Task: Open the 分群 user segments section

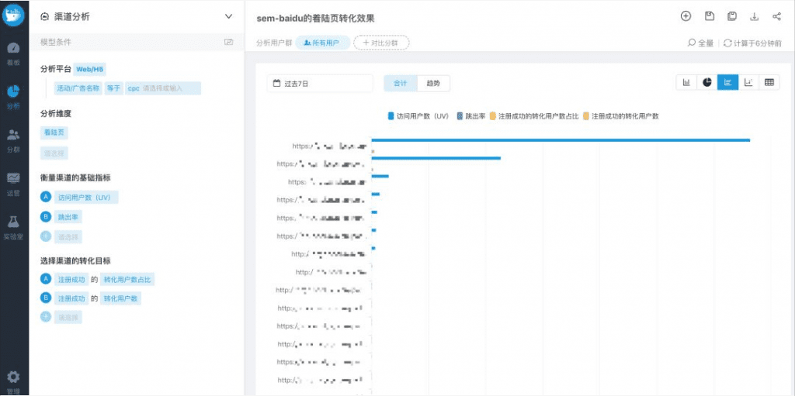Action: pos(13,139)
